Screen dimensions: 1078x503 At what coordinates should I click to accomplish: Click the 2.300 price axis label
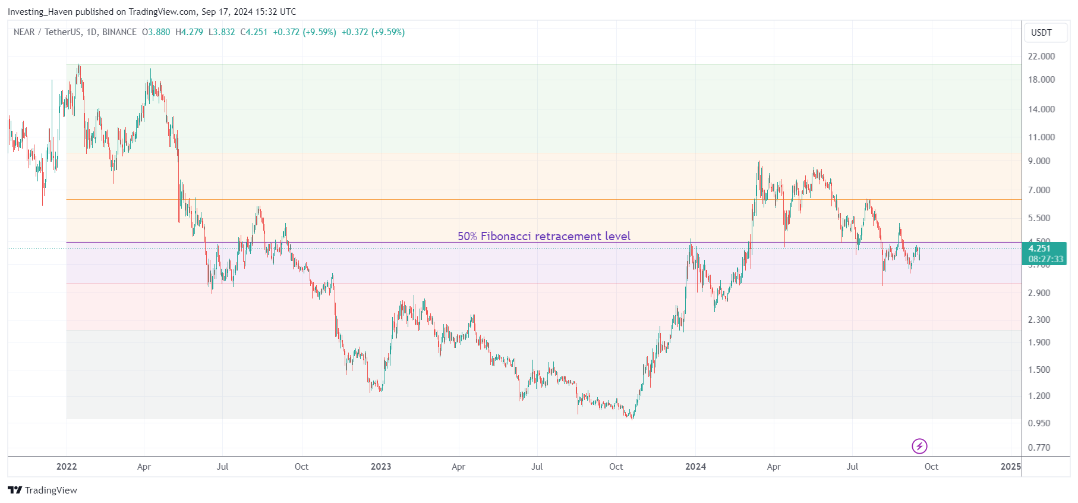coord(1039,320)
